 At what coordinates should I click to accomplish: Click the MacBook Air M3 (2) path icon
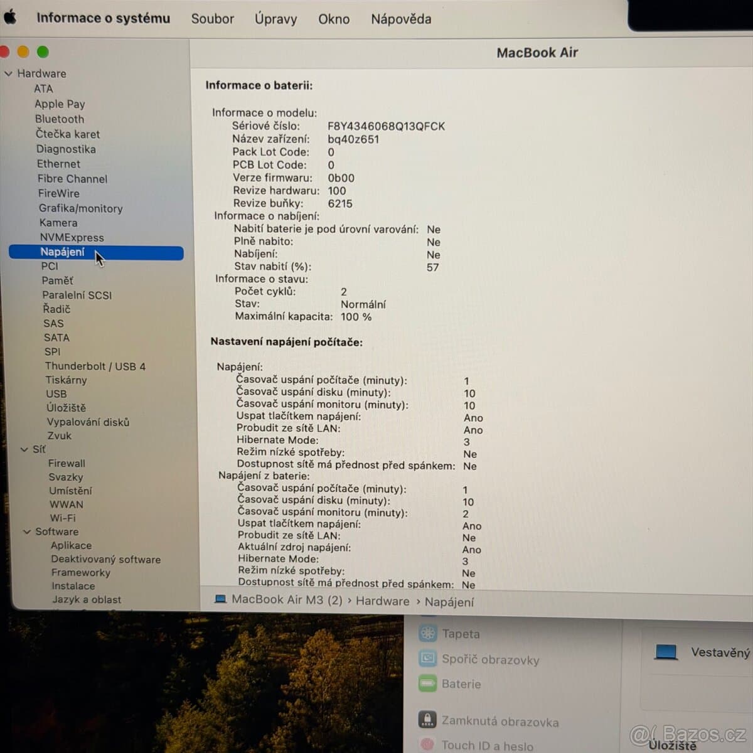click(220, 600)
